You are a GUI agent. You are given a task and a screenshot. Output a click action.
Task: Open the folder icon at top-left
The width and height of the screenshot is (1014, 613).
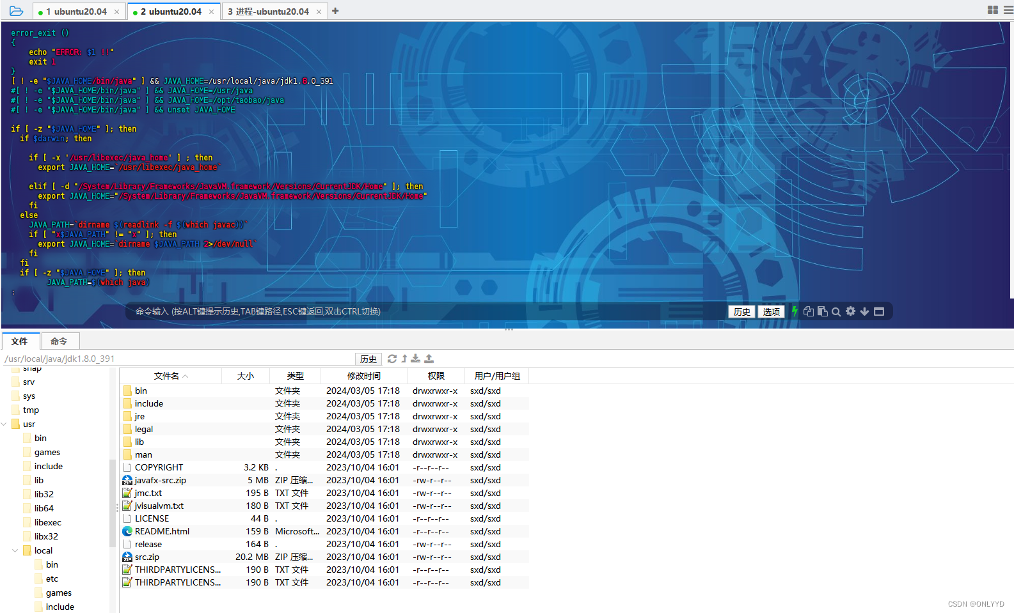point(16,11)
